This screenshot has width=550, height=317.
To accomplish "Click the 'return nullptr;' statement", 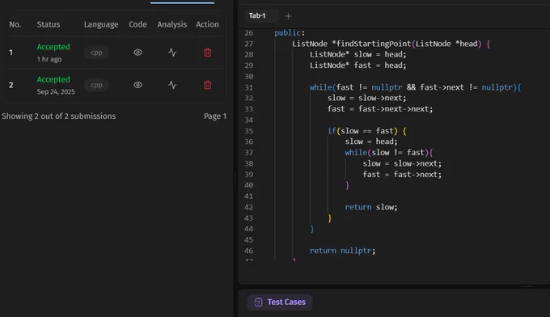I will point(342,251).
